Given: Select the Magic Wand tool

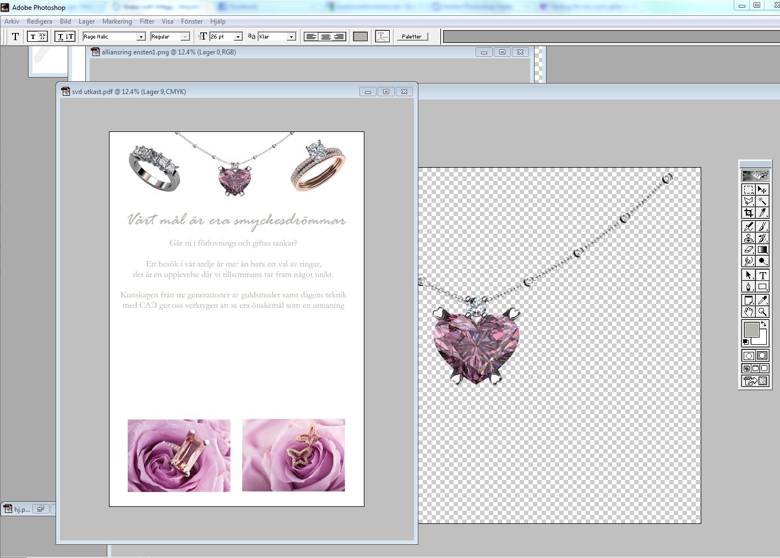Looking at the screenshot, I should tap(762, 201).
